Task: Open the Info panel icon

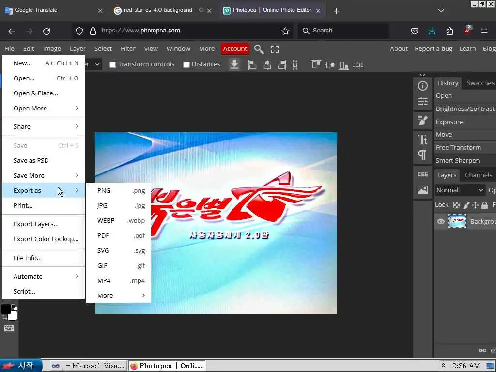Action: coord(422,86)
